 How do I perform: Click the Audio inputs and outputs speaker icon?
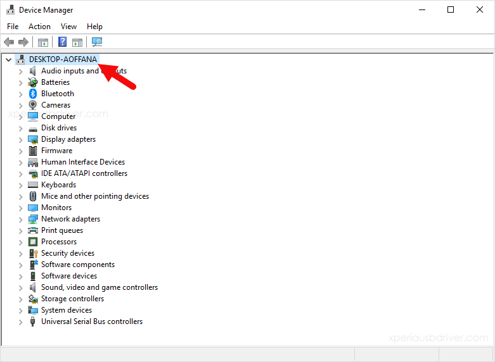33,71
